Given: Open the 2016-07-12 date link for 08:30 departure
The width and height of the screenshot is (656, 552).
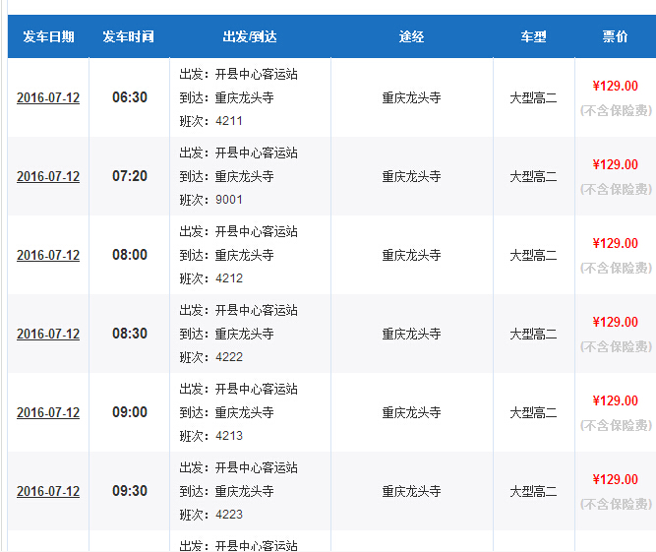Looking at the screenshot, I should (48, 334).
